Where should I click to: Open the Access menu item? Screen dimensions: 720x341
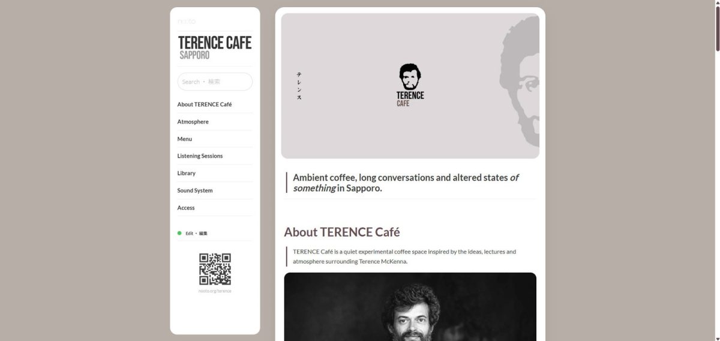click(185, 208)
